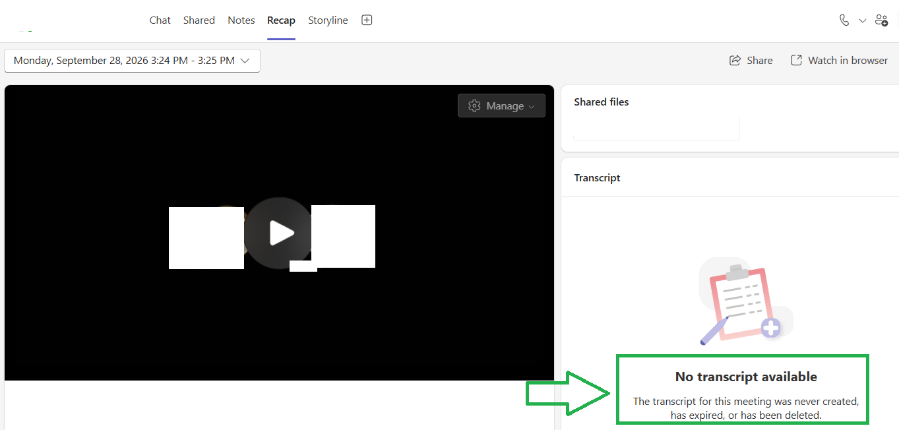The height and width of the screenshot is (430, 899).
Task: Click the "No transcript available" message
Action: (746, 377)
